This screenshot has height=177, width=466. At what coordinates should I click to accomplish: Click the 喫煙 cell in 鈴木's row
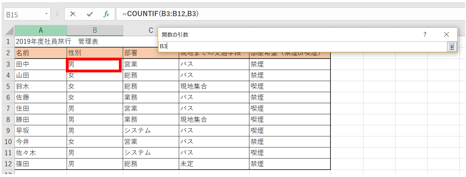[290, 86]
